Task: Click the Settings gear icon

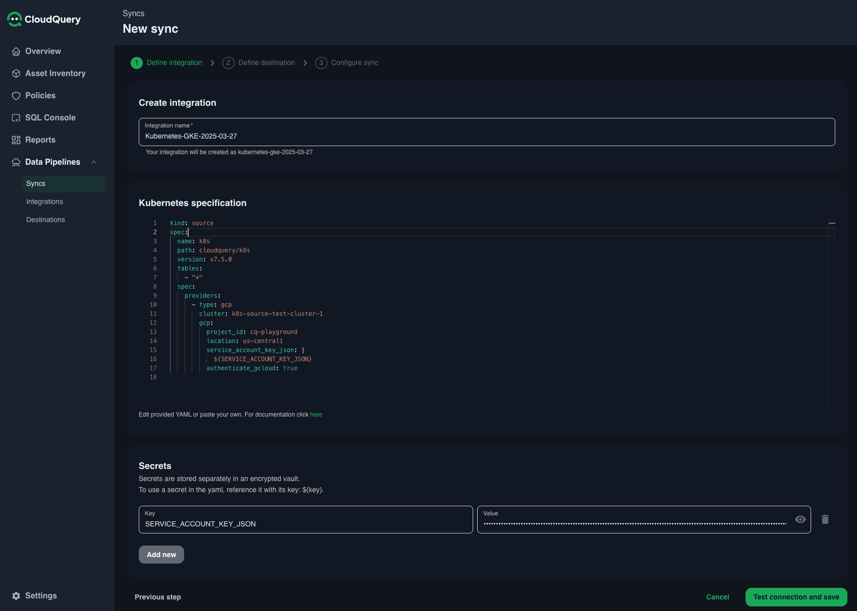Action: click(x=16, y=596)
